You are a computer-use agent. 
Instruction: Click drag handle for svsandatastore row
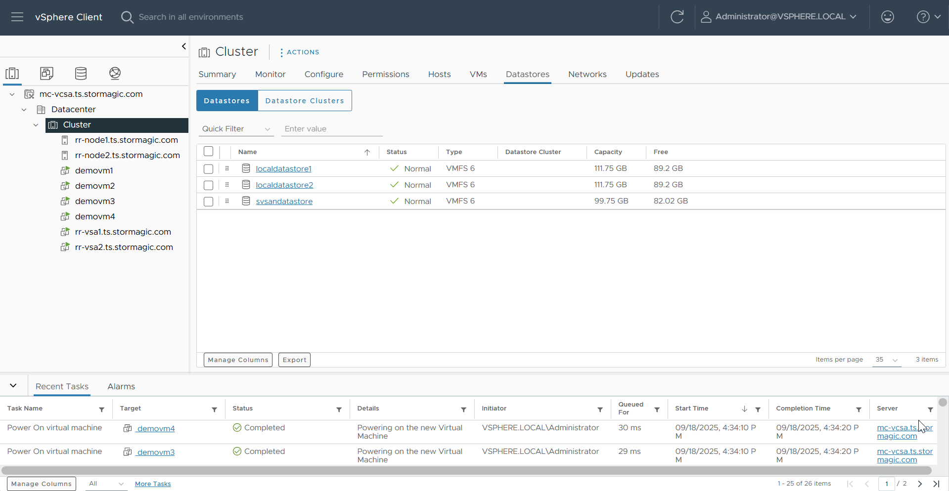click(227, 201)
